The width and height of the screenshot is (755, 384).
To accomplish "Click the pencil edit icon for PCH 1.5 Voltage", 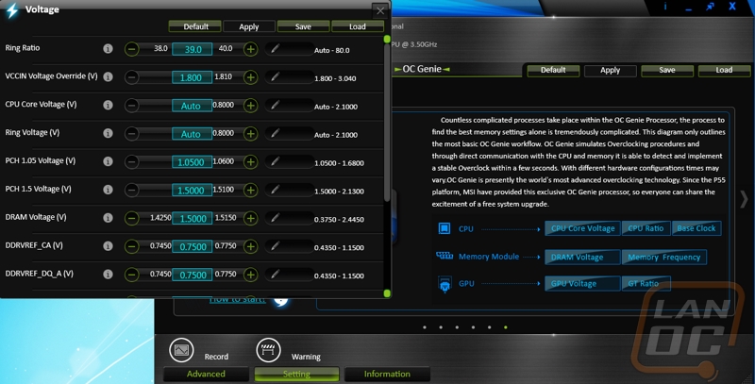I will click(276, 190).
